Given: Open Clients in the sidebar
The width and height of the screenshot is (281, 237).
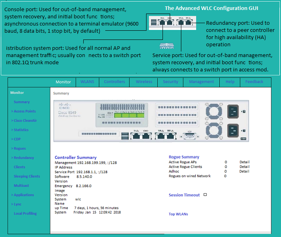Looking at the screenshot, I should 19,167.
